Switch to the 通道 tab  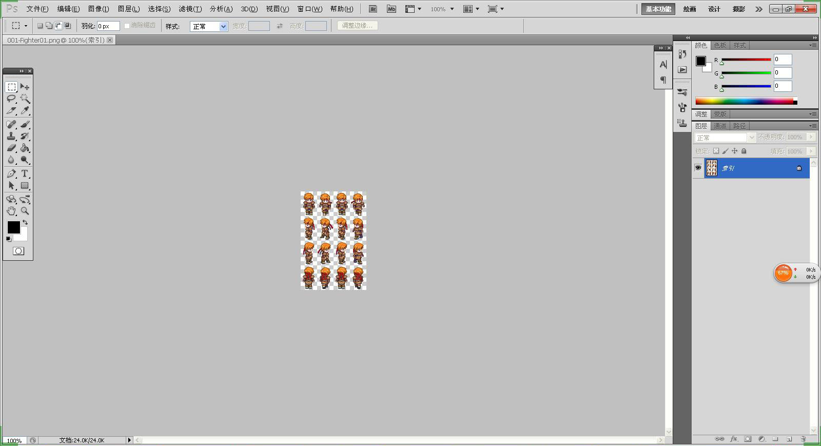720,126
